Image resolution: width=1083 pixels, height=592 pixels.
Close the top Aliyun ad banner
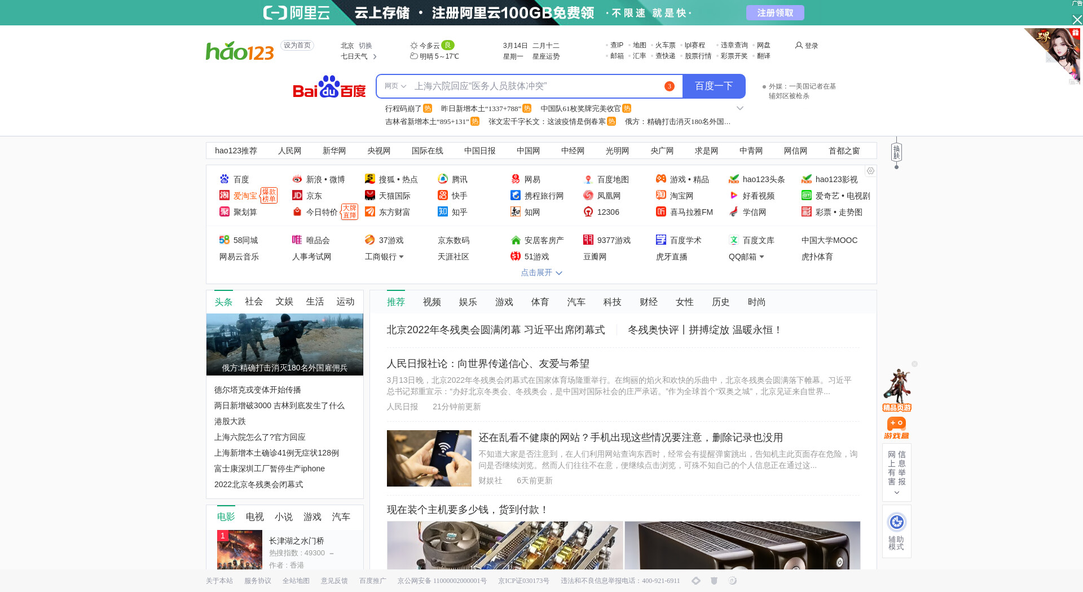(1077, 20)
